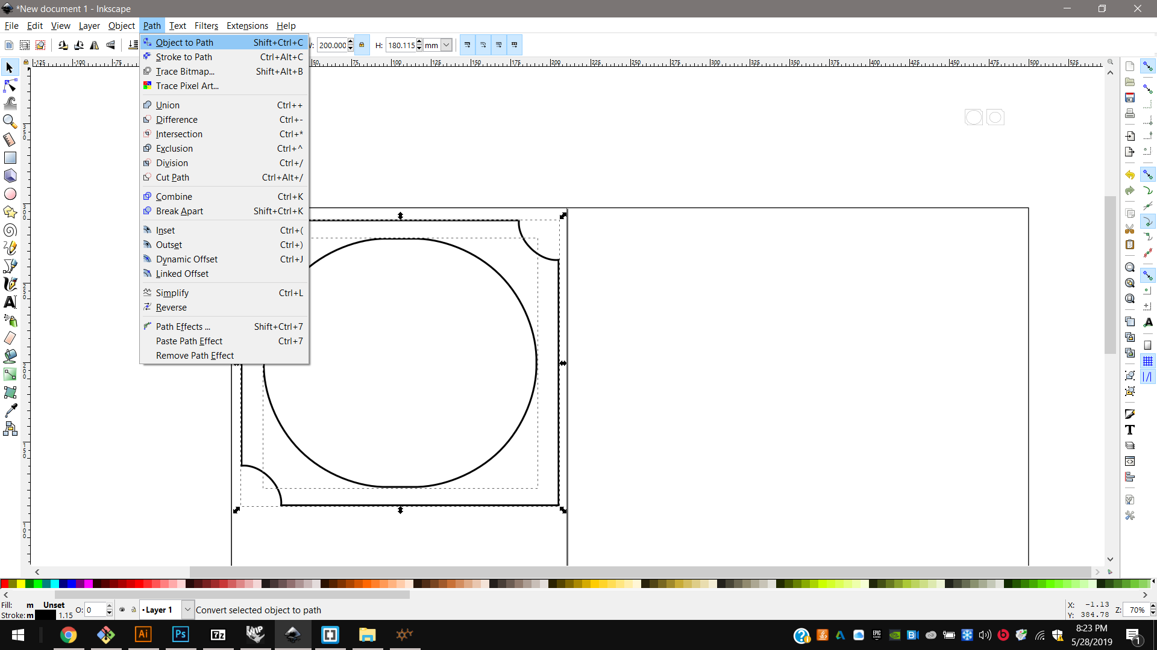Open the mm units dropdown

(x=447, y=45)
